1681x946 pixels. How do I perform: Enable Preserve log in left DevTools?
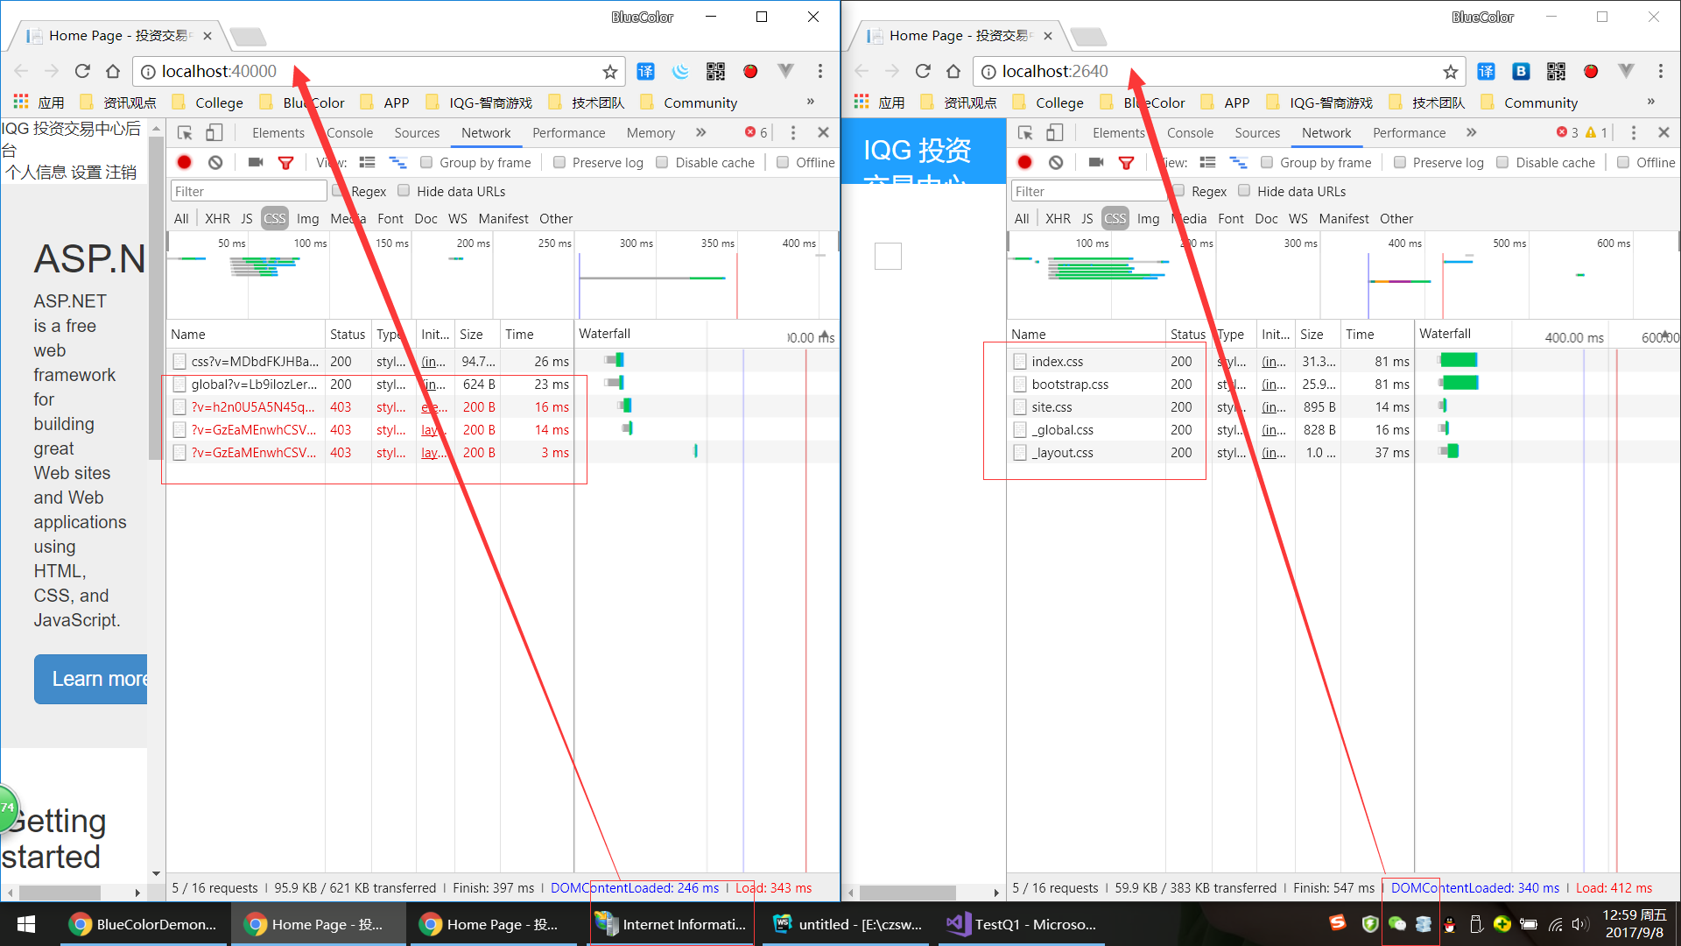pyautogui.click(x=559, y=162)
